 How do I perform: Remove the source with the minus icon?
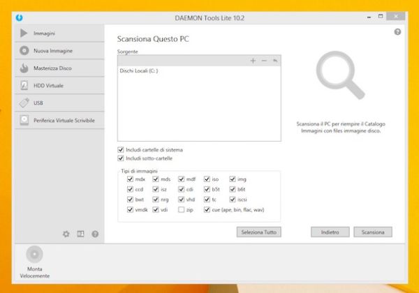(x=264, y=61)
